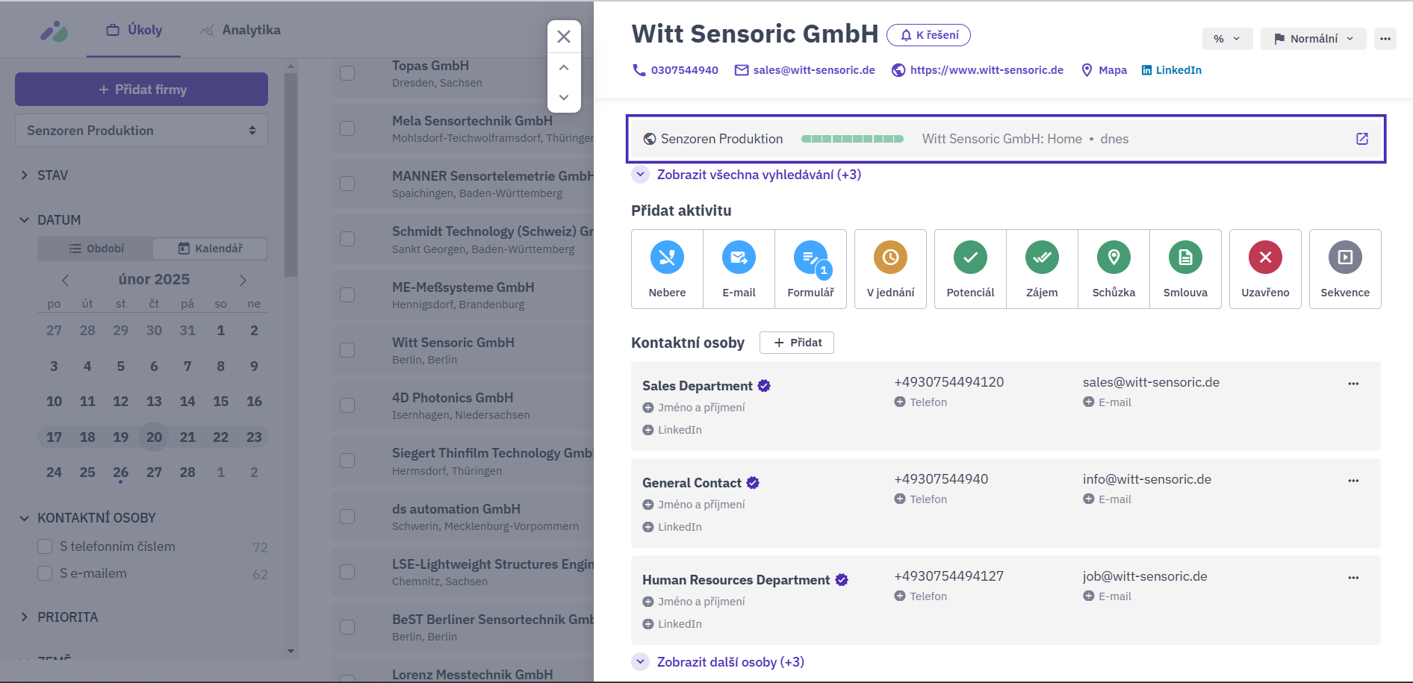This screenshot has height=683, width=1413.
Task: Open options menu for Sales Department contact
Action: (x=1353, y=384)
